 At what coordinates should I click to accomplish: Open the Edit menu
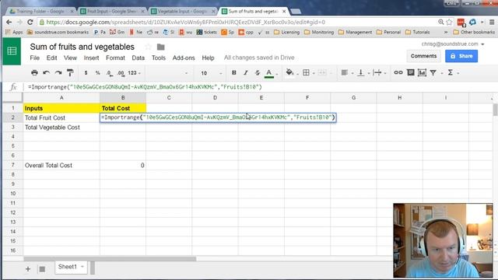(x=52, y=58)
